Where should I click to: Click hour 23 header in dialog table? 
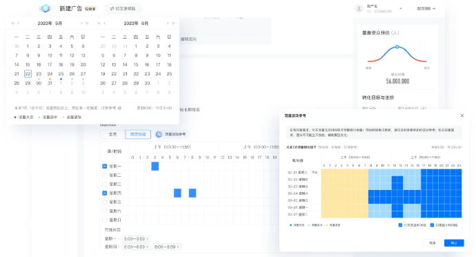(459, 165)
